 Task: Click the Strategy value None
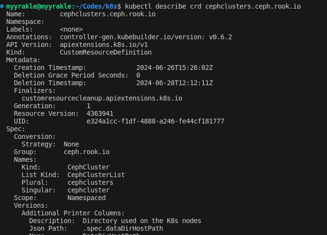pyautogui.click(x=71, y=144)
